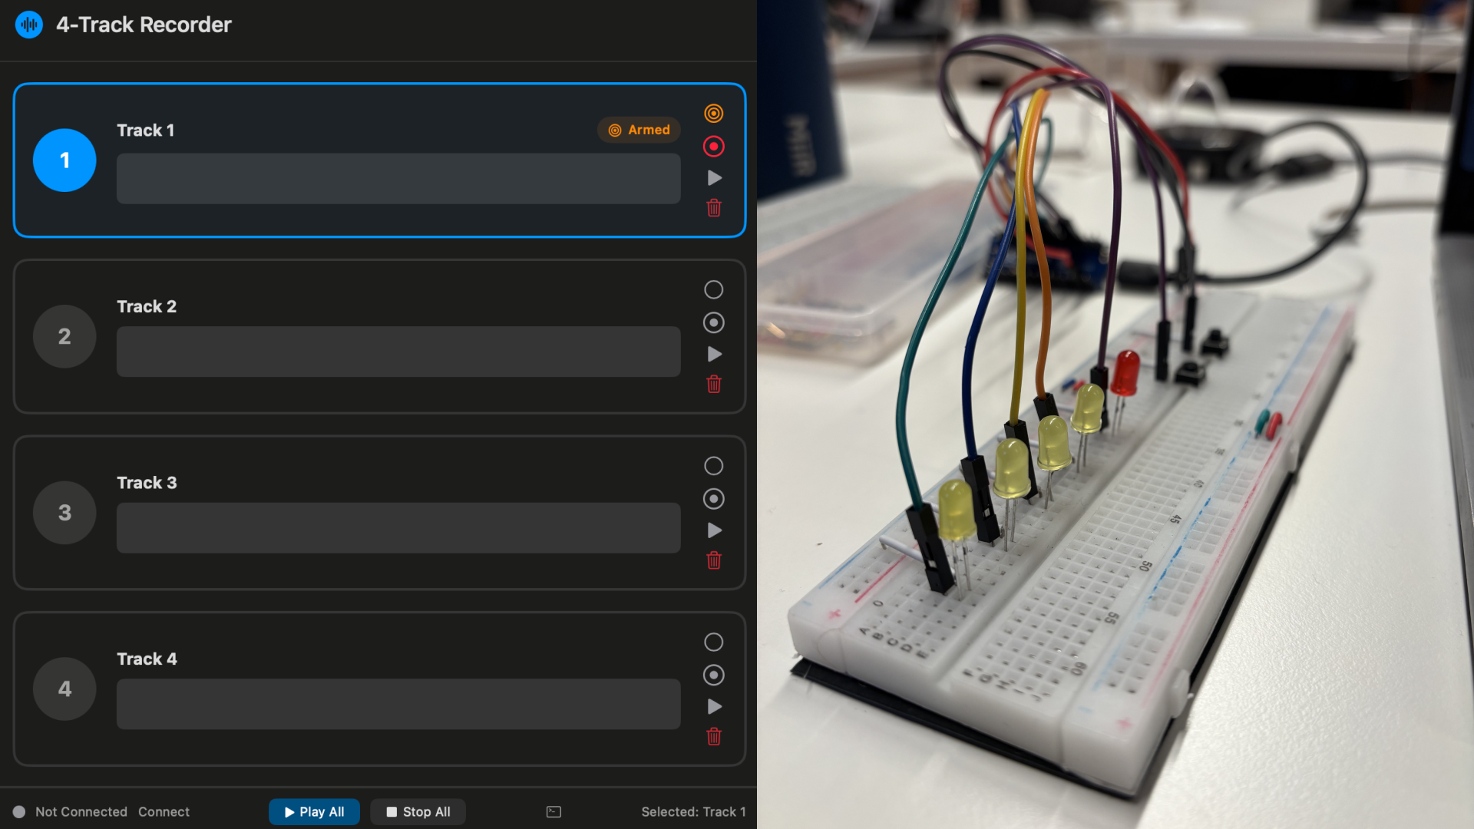Click the Connect link in status bar
Viewport: 1474px width, 829px height.
pos(164,811)
